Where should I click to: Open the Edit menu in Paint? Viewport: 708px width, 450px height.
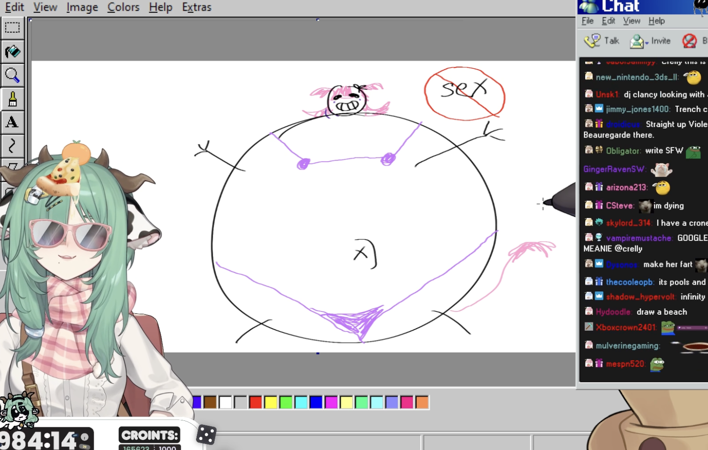[x=15, y=7]
